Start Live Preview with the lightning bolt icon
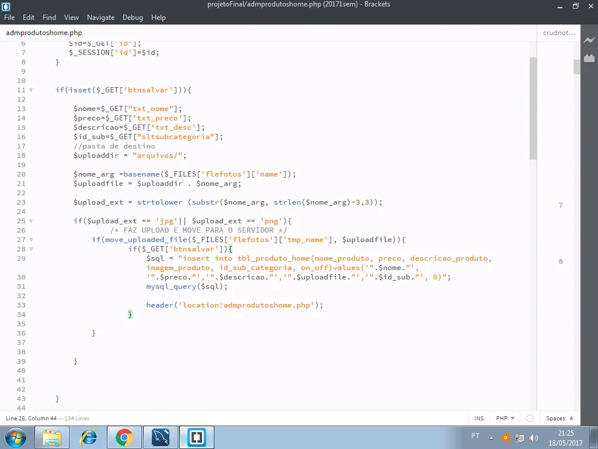Screen dimensions: 598x449 click(589, 40)
